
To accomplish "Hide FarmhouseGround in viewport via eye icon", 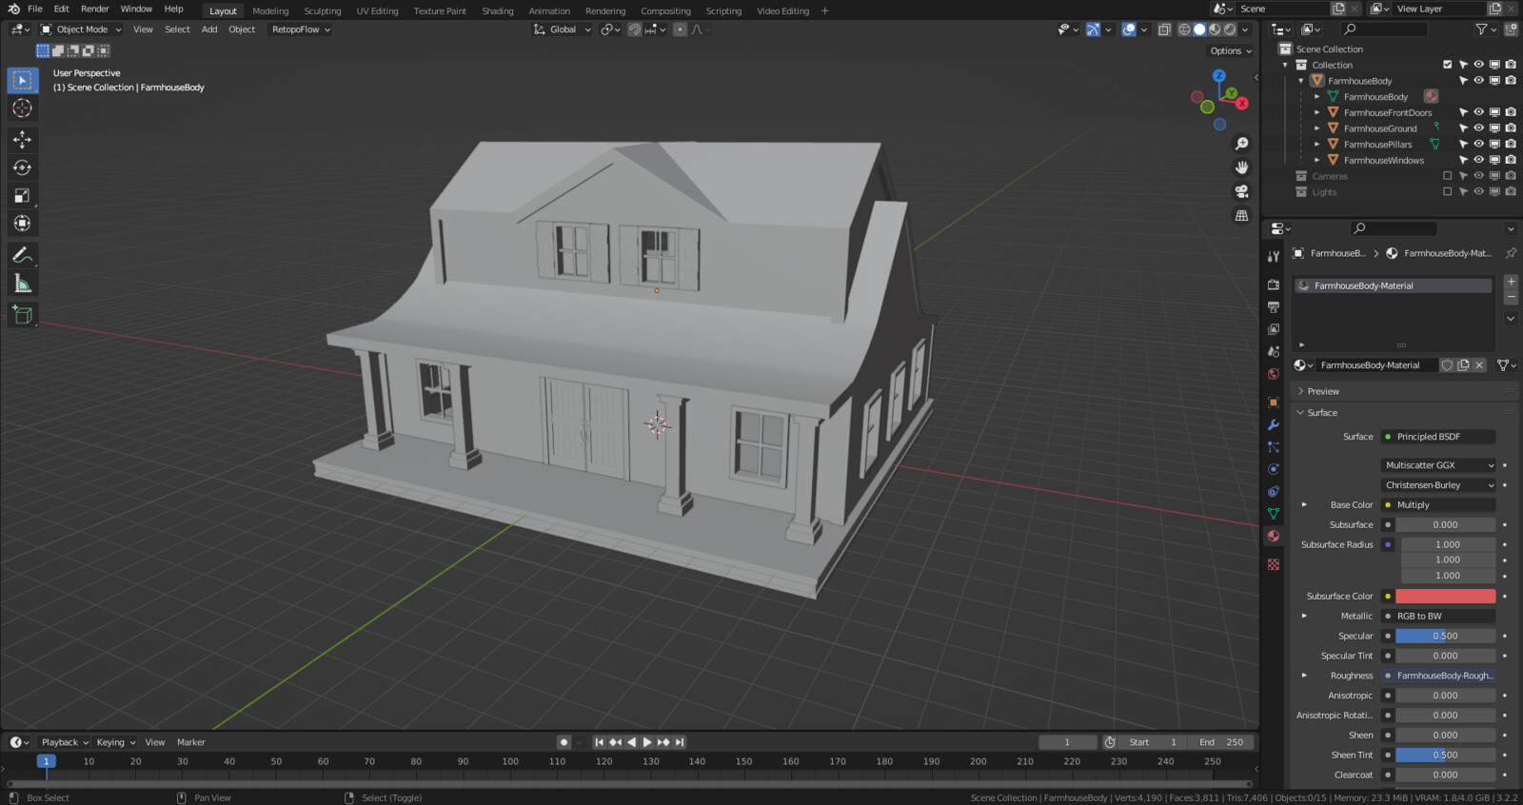I will click(x=1478, y=128).
